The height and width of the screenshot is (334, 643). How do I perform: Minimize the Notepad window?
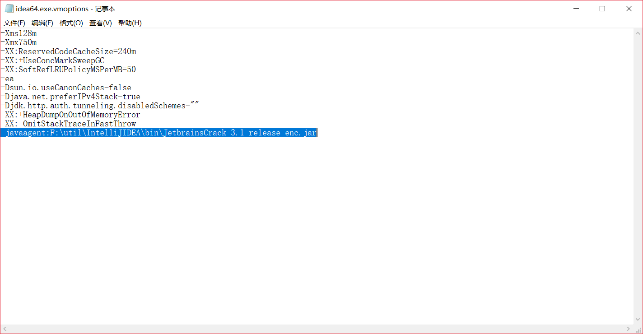click(x=576, y=9)
